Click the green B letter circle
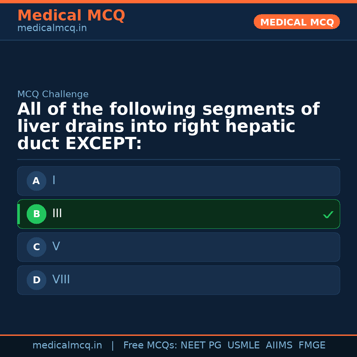This screenshot has height=357, width=357. pos(36,214)
